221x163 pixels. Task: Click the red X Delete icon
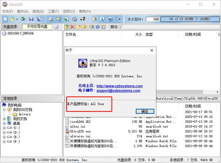73,27
